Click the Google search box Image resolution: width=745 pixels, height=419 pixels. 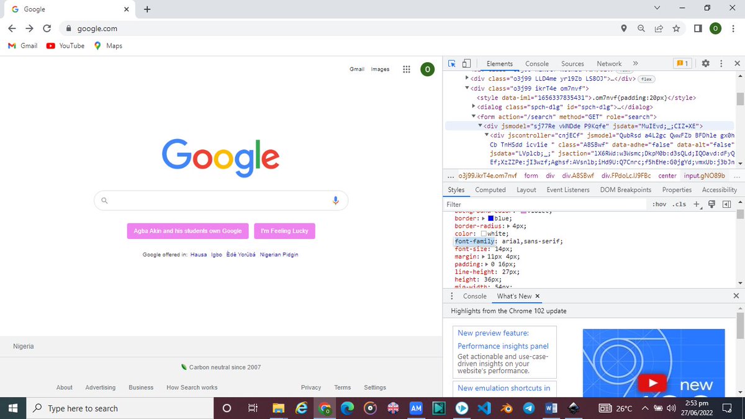point(221,200)
